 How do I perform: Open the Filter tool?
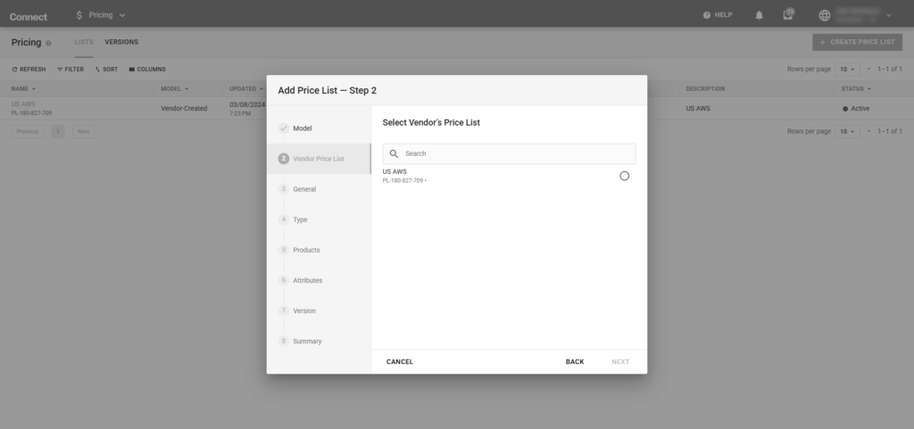click(x=70, y=69)
